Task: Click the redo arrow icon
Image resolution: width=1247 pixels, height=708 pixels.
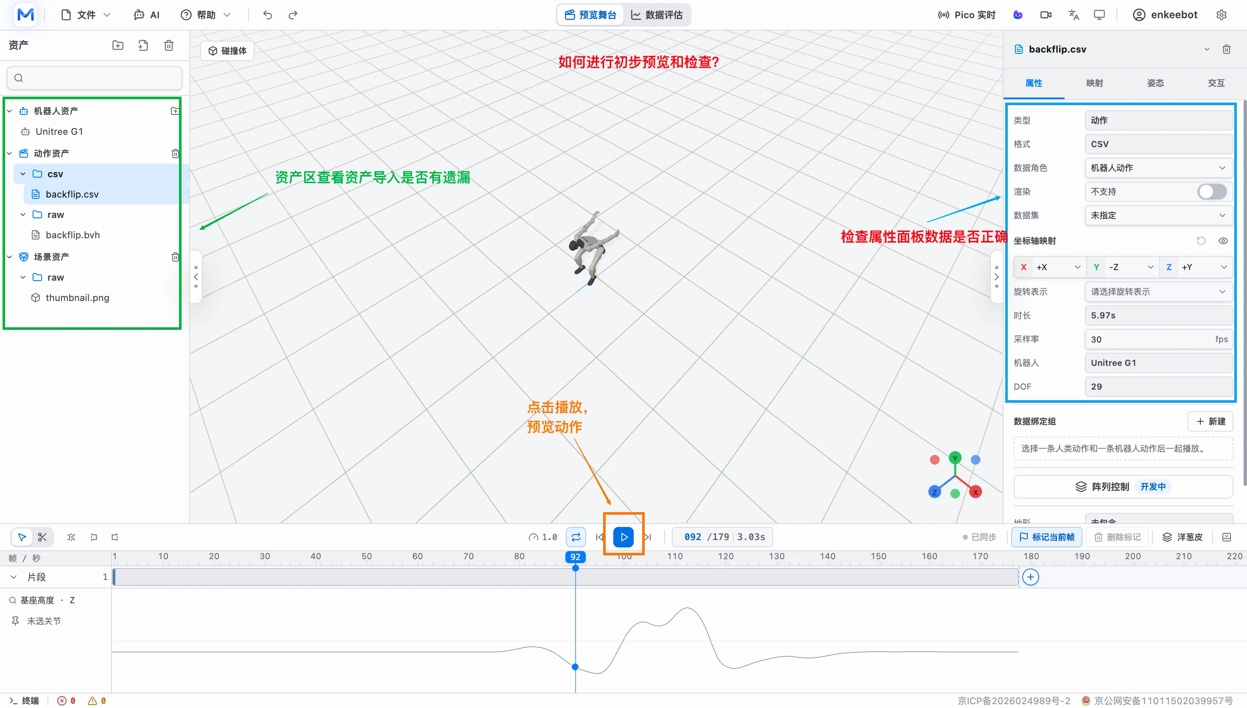Action: pyautogui.click(x=293, y=15)
